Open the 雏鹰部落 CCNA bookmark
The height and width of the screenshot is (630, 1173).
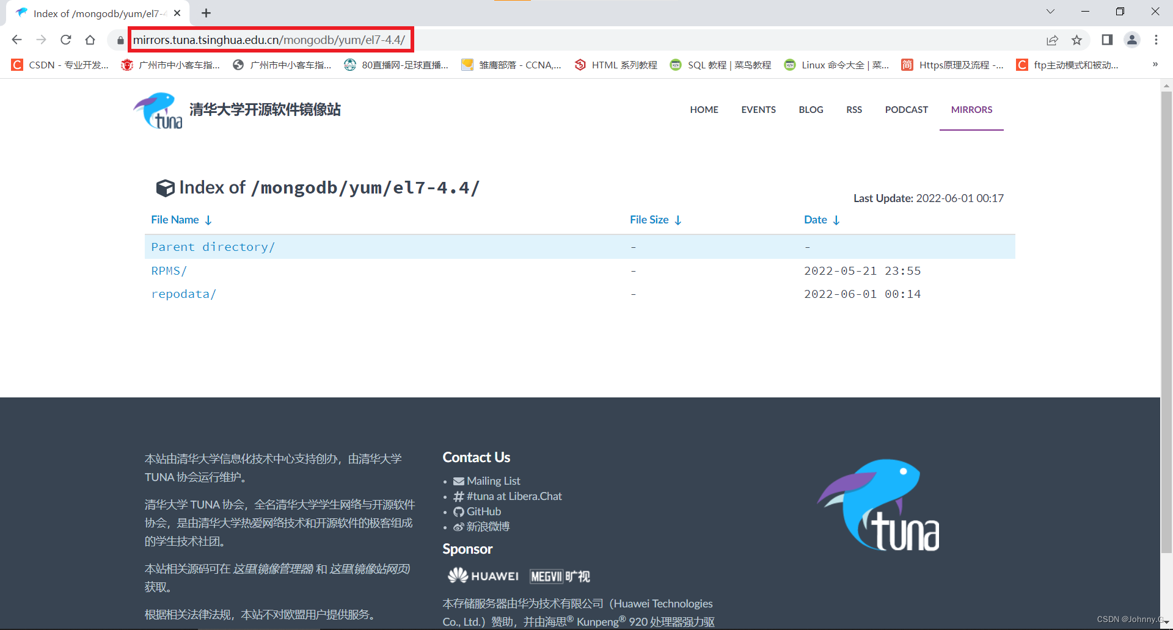[511, 65]
